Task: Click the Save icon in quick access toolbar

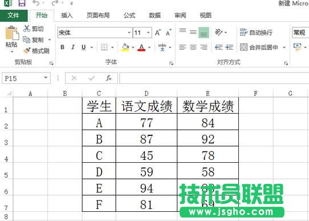Action: coord(22,3)
